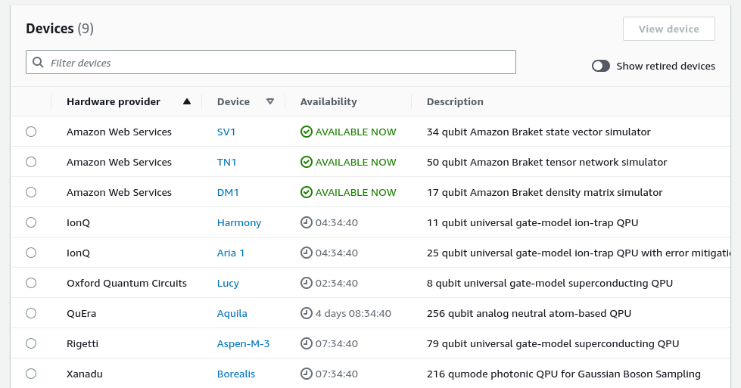The height and width of the screenshot is (388, 741).
Task: Click the Xanadu provider cell
Action: click(x=85, y=374)
